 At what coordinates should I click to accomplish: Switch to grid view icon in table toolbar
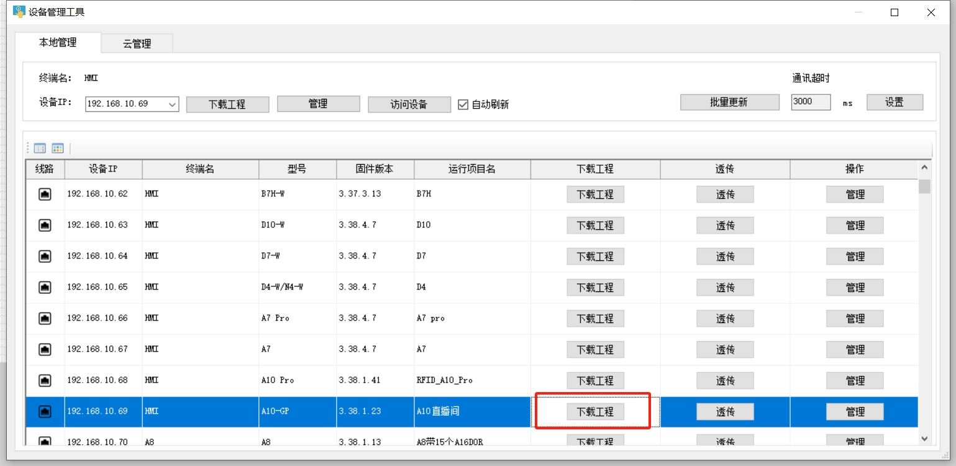58,148
